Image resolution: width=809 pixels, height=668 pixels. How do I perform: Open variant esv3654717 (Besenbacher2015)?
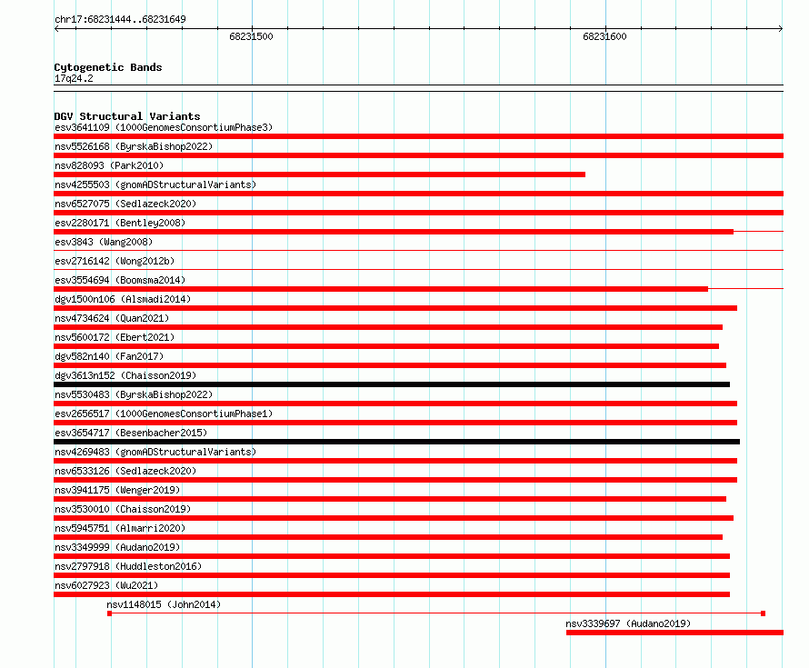(x=131, y=433)
